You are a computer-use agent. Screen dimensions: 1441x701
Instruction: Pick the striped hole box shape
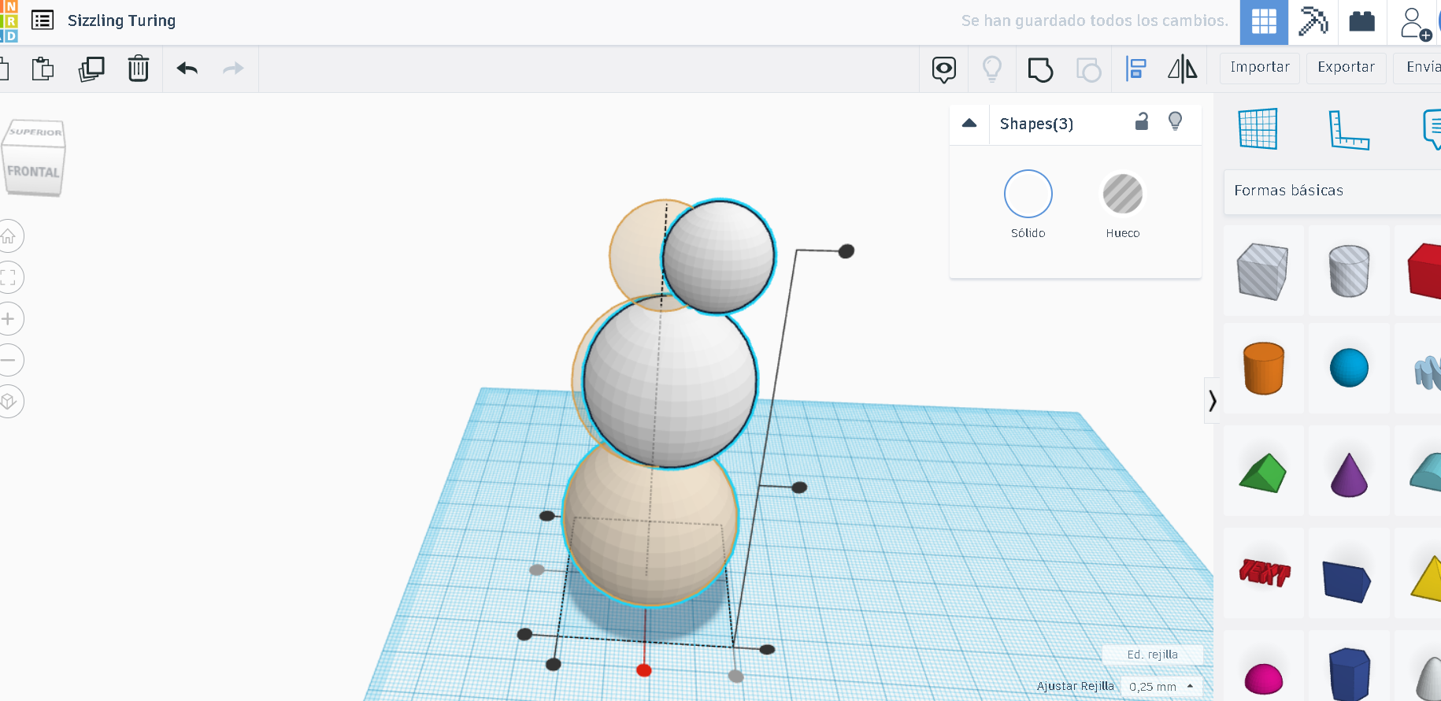[1263, 272]
